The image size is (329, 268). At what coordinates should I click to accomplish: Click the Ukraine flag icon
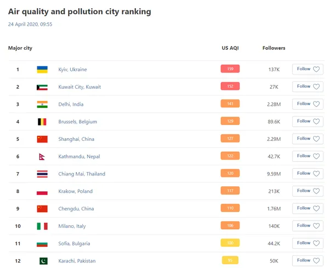[x=42, y=70]
